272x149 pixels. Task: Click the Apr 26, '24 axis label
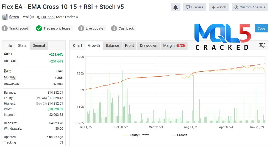click(226, 127)
